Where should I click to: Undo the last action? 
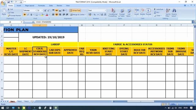click(12, 2)
